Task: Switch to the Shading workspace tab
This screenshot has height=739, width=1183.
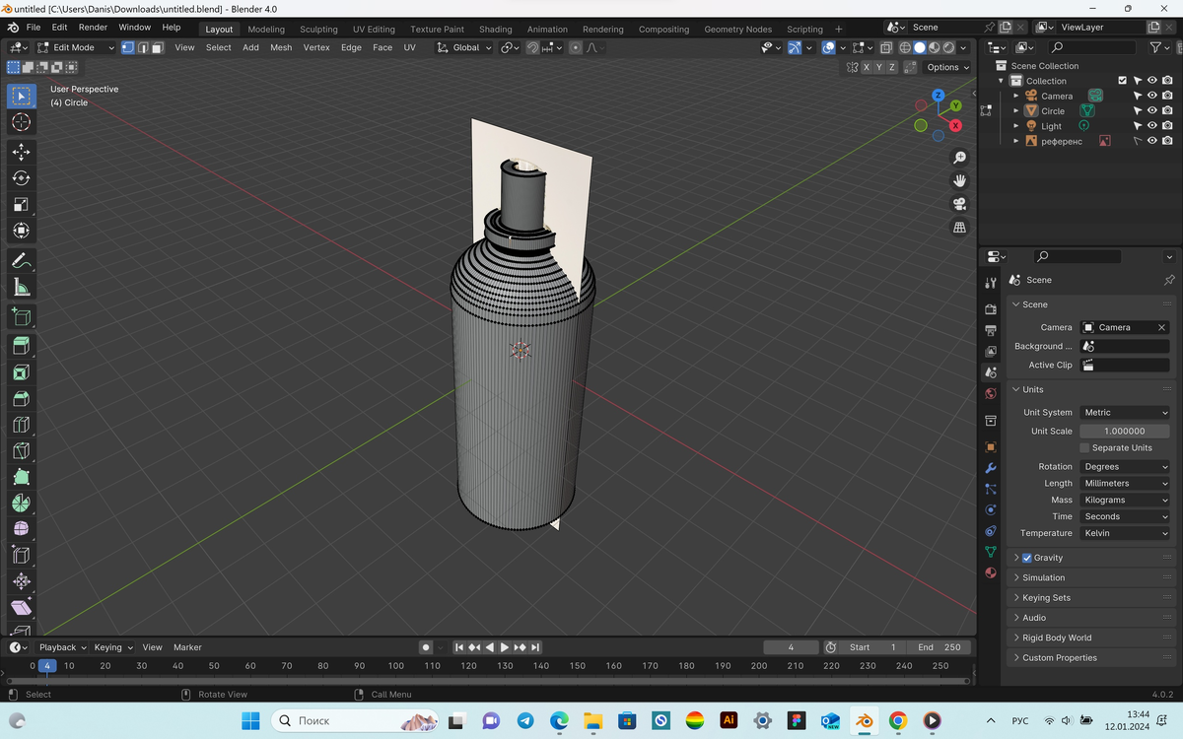Action: tap(495, 29)
